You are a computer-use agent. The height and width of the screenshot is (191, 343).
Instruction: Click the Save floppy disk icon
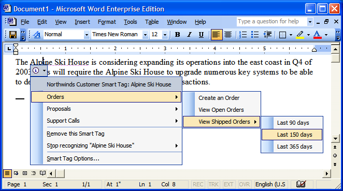tap(13, 35)
